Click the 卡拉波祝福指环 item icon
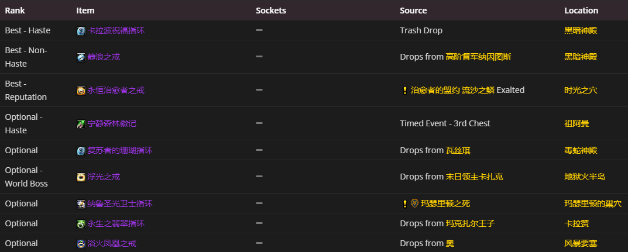628x252 pixels. (x=81, y=30)
